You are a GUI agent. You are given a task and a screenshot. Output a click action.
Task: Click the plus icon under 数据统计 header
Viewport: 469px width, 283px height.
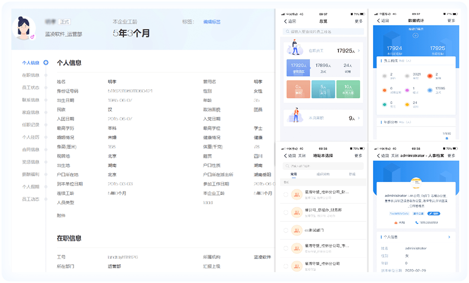415,35
